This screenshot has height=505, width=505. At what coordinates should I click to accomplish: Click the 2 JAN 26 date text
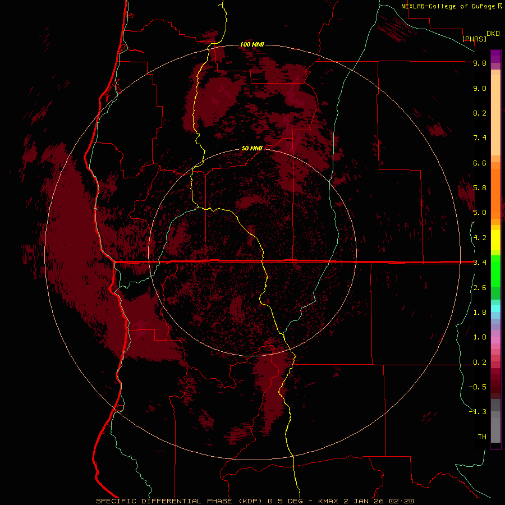(364, 501)
